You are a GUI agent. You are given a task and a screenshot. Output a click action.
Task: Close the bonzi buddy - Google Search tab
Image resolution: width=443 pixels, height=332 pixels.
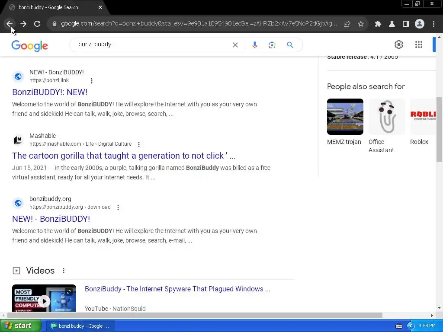100,7
